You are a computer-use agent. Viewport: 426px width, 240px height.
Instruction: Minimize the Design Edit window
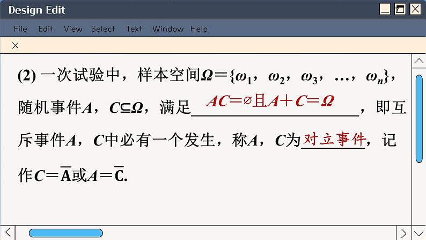(x=385, y=9)
